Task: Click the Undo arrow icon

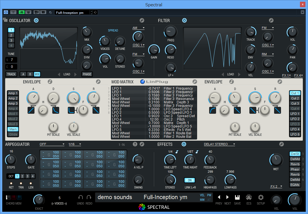Action: click(x=81, y=197)
